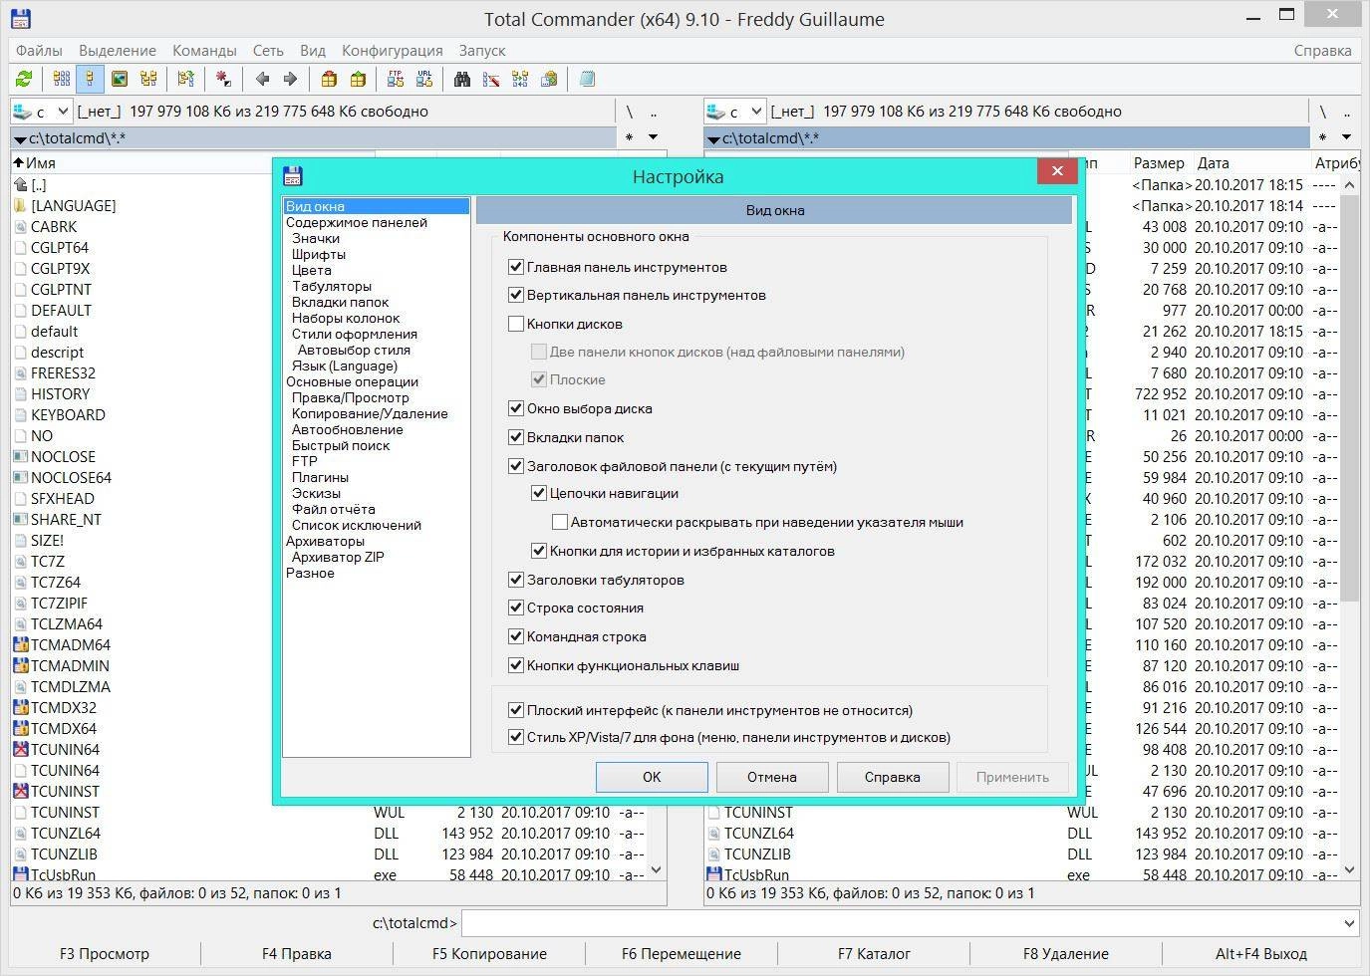Toggle 'Вертикальная панель инструментов' checkbox

[516, 295]
